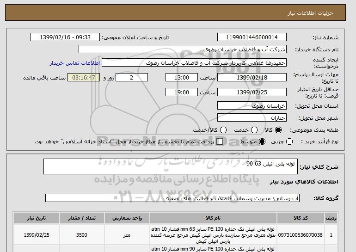
Task: Choose متوسط purchase process radio
Action: pyautogui.click(x=262, y=141)
